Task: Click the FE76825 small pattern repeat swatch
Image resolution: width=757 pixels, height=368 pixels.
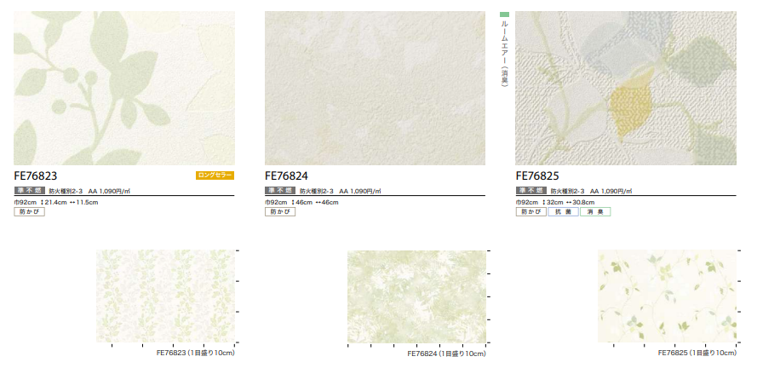Action: pos(667,296)
